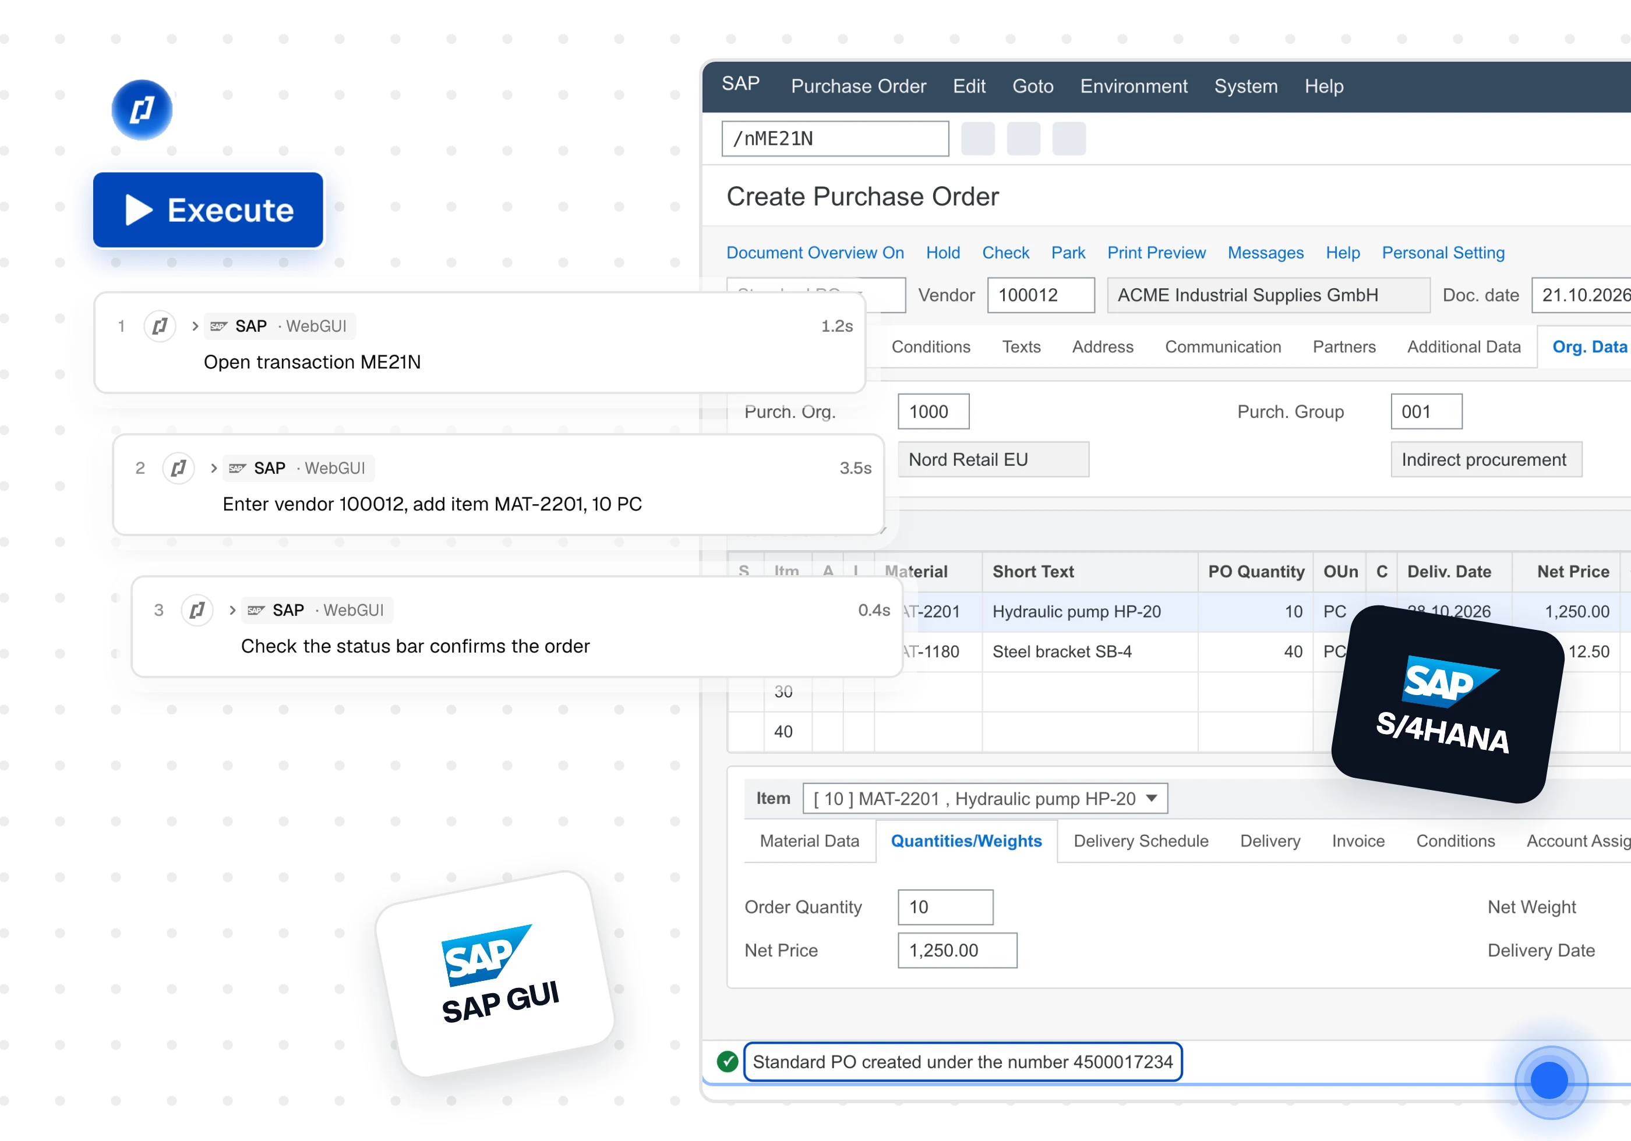Open the System menu
The image size is (1631, 1141).
1245,86
